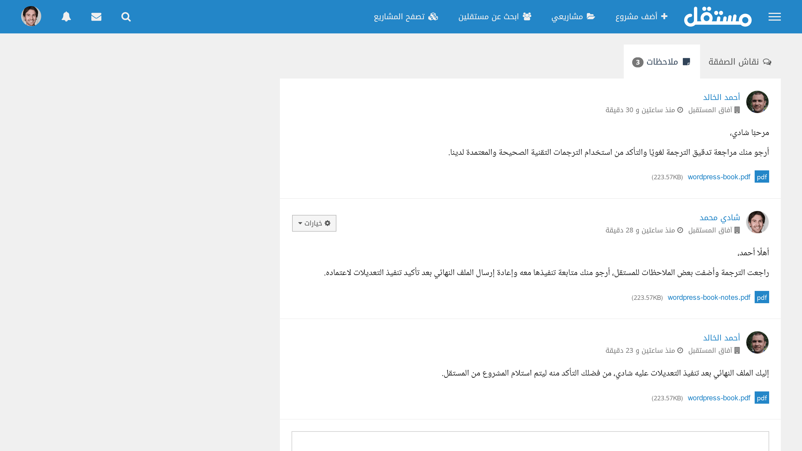Click the new note text box
Screen dimensions: 802x451
(530, 441)
